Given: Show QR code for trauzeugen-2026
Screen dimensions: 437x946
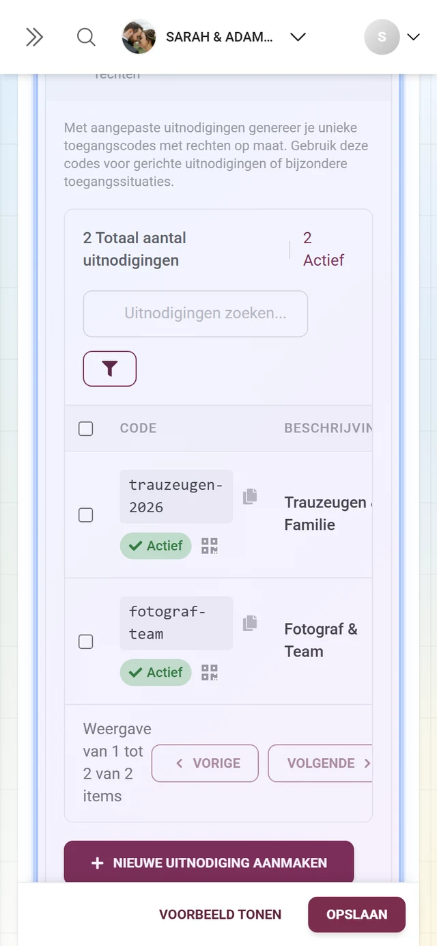Looking at the screenshot, I should click(210, 546).
